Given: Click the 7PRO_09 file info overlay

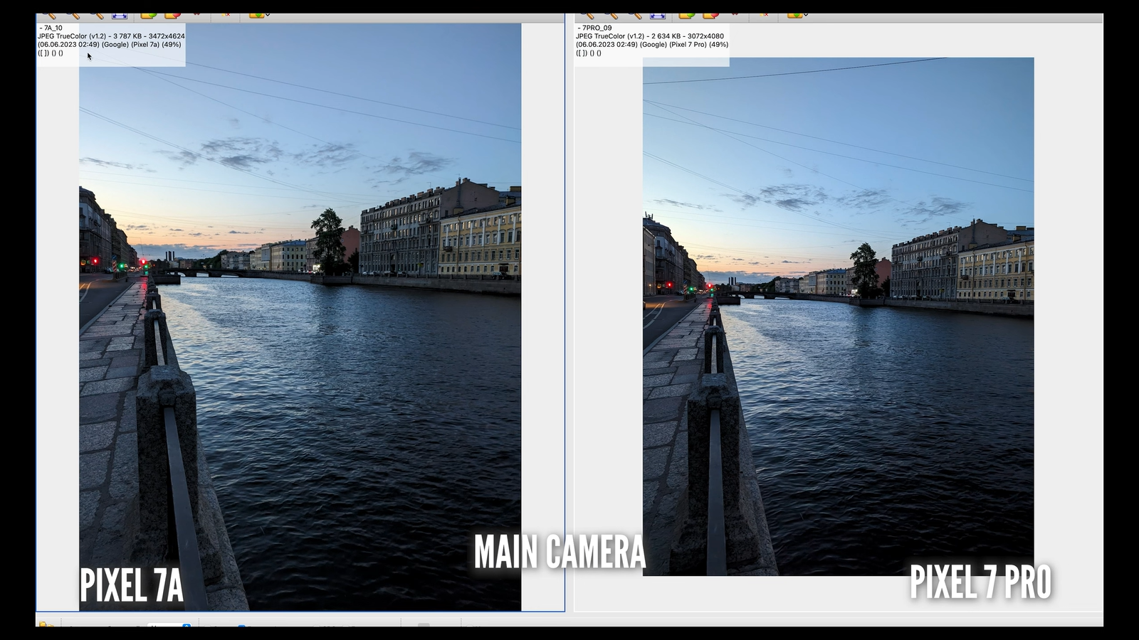Looking at the screenshot, I should 651,41.
